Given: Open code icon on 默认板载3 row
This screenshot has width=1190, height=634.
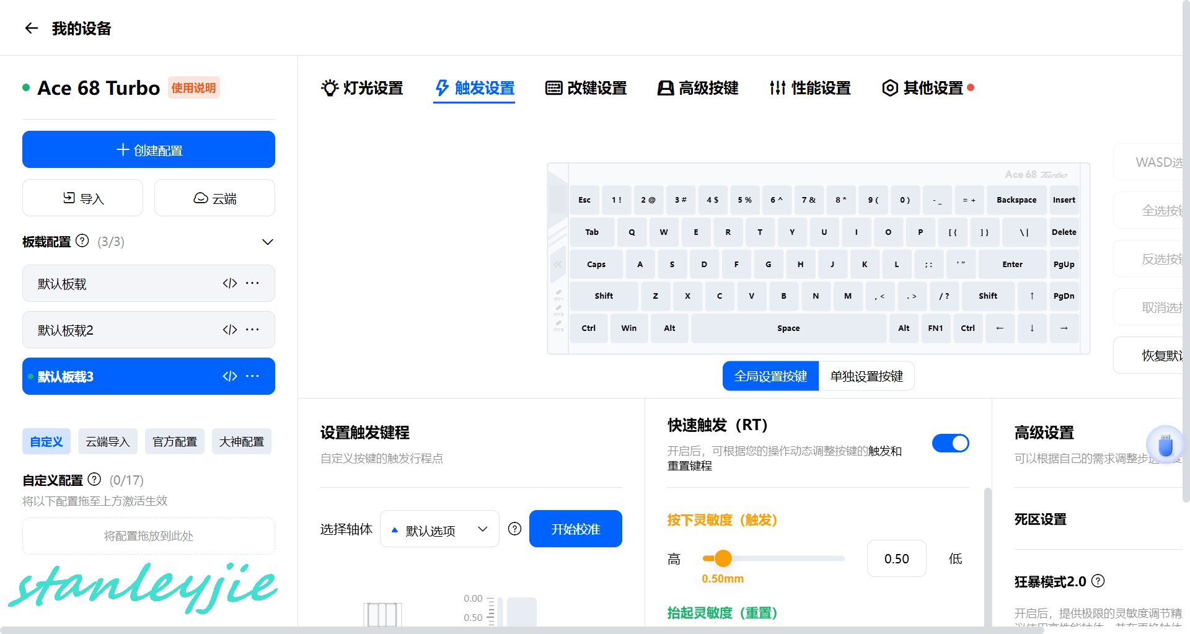Looking at the screenshot, I should pyautogui.click(x=230, y=376).
